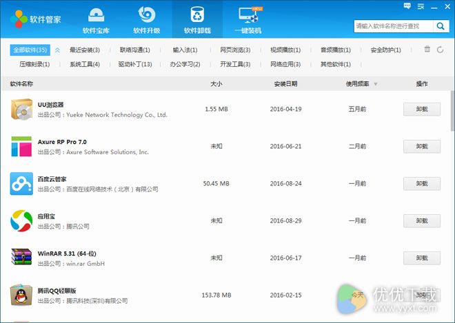Select the 应用宝 name text
The width and height of the screenshot is (455, 323).
tap(46, 216)
